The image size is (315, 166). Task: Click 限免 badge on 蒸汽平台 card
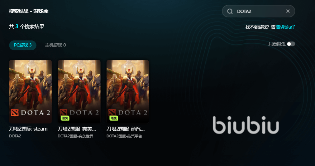pyautogui.click(x=114, y=118)
